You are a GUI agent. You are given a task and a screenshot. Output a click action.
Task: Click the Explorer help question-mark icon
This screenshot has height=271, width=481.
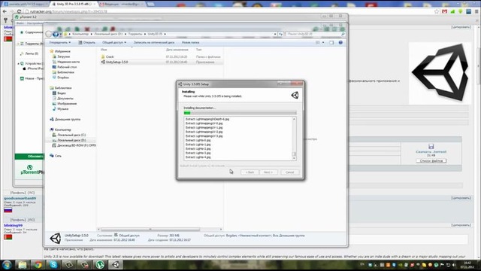pos(340,42)
